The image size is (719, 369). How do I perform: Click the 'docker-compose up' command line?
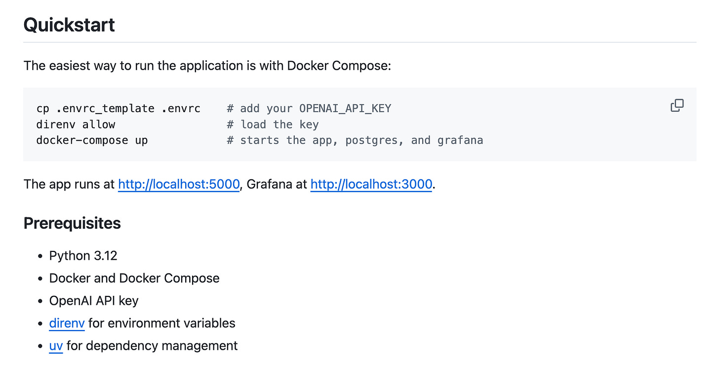(92, 140)
